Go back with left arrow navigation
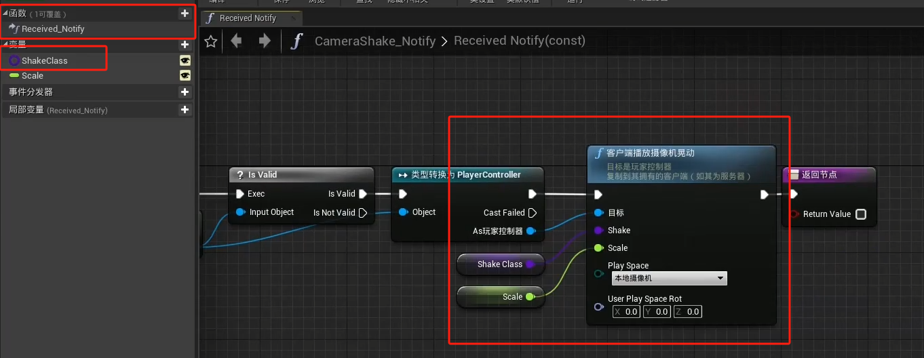Viewport: 924px width, 358px height. click(236, 41)
